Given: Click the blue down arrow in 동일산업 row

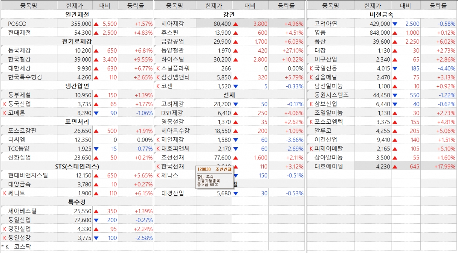Looking at the screenshot, I should click(96, 220).
